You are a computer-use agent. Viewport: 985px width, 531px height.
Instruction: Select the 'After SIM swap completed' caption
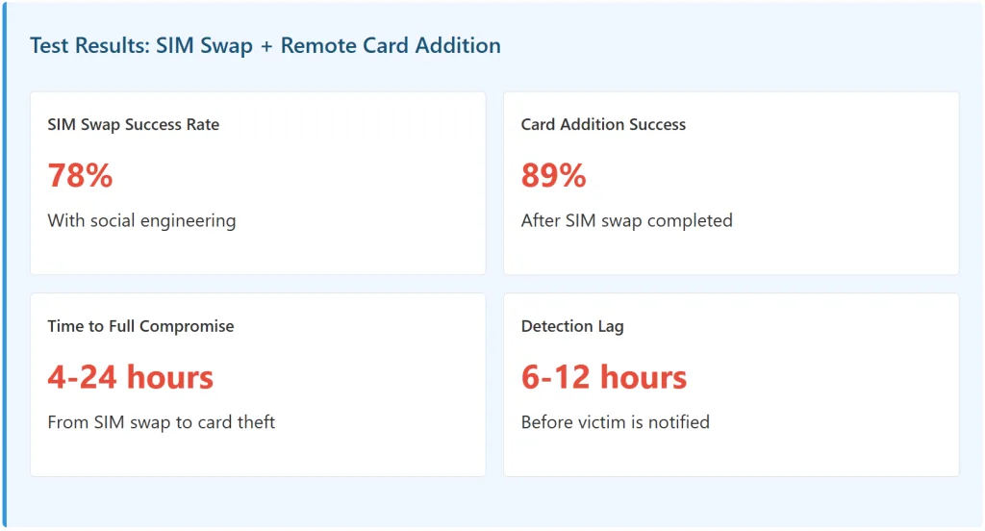(x=626, y=220)
